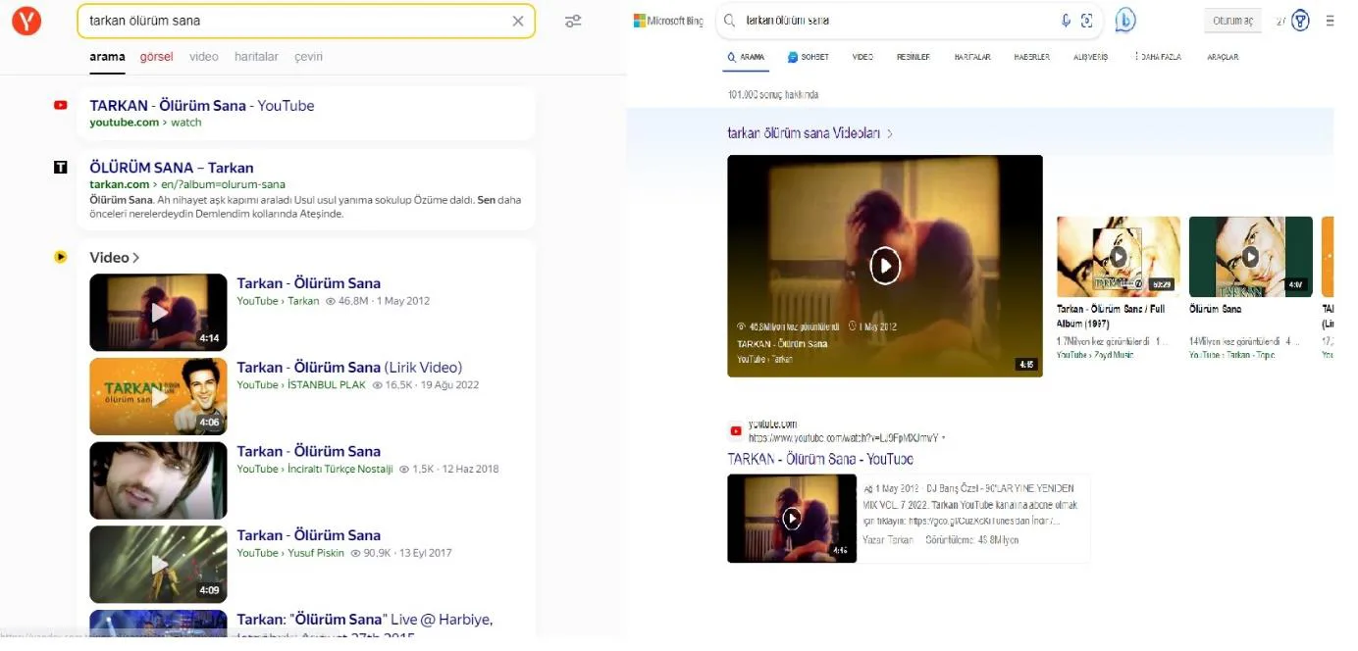This screenshot has height=651, width=1358.
Task: Open the Bing hamburger menu
Action: [1331, 21]
